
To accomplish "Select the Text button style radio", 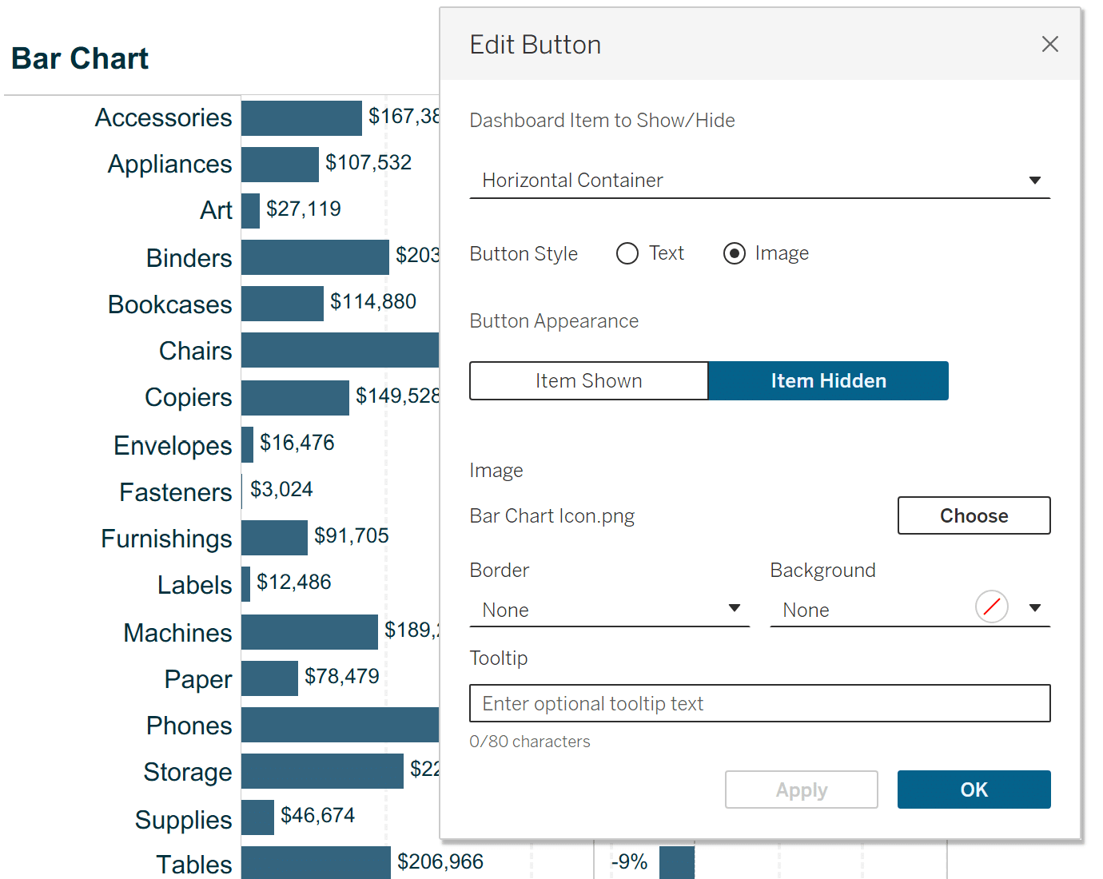I will coord(627,253).
